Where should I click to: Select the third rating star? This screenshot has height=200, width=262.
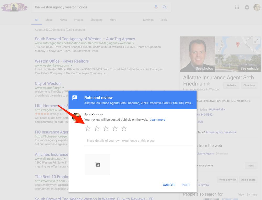click(106, 128)
